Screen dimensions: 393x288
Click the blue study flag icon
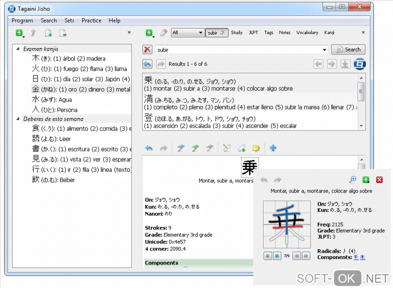pyautogui.click(x=180, y=148)
